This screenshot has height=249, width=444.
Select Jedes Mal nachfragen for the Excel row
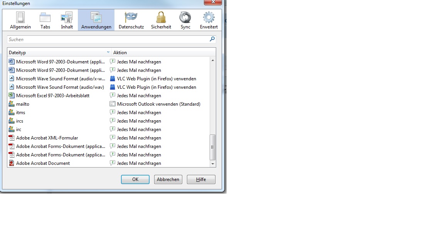coord(135,96)
